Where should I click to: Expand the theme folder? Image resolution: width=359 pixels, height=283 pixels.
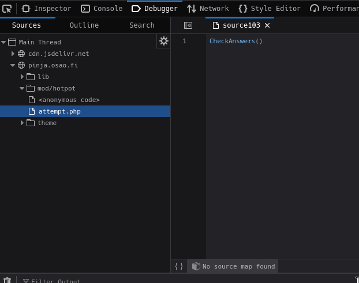click(23, 123)
